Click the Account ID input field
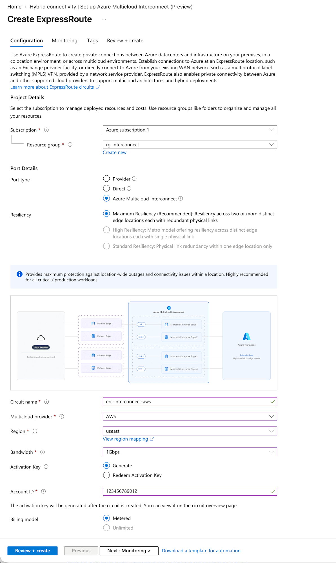This screenshot has height=563, width=336. tap(190, 491)
